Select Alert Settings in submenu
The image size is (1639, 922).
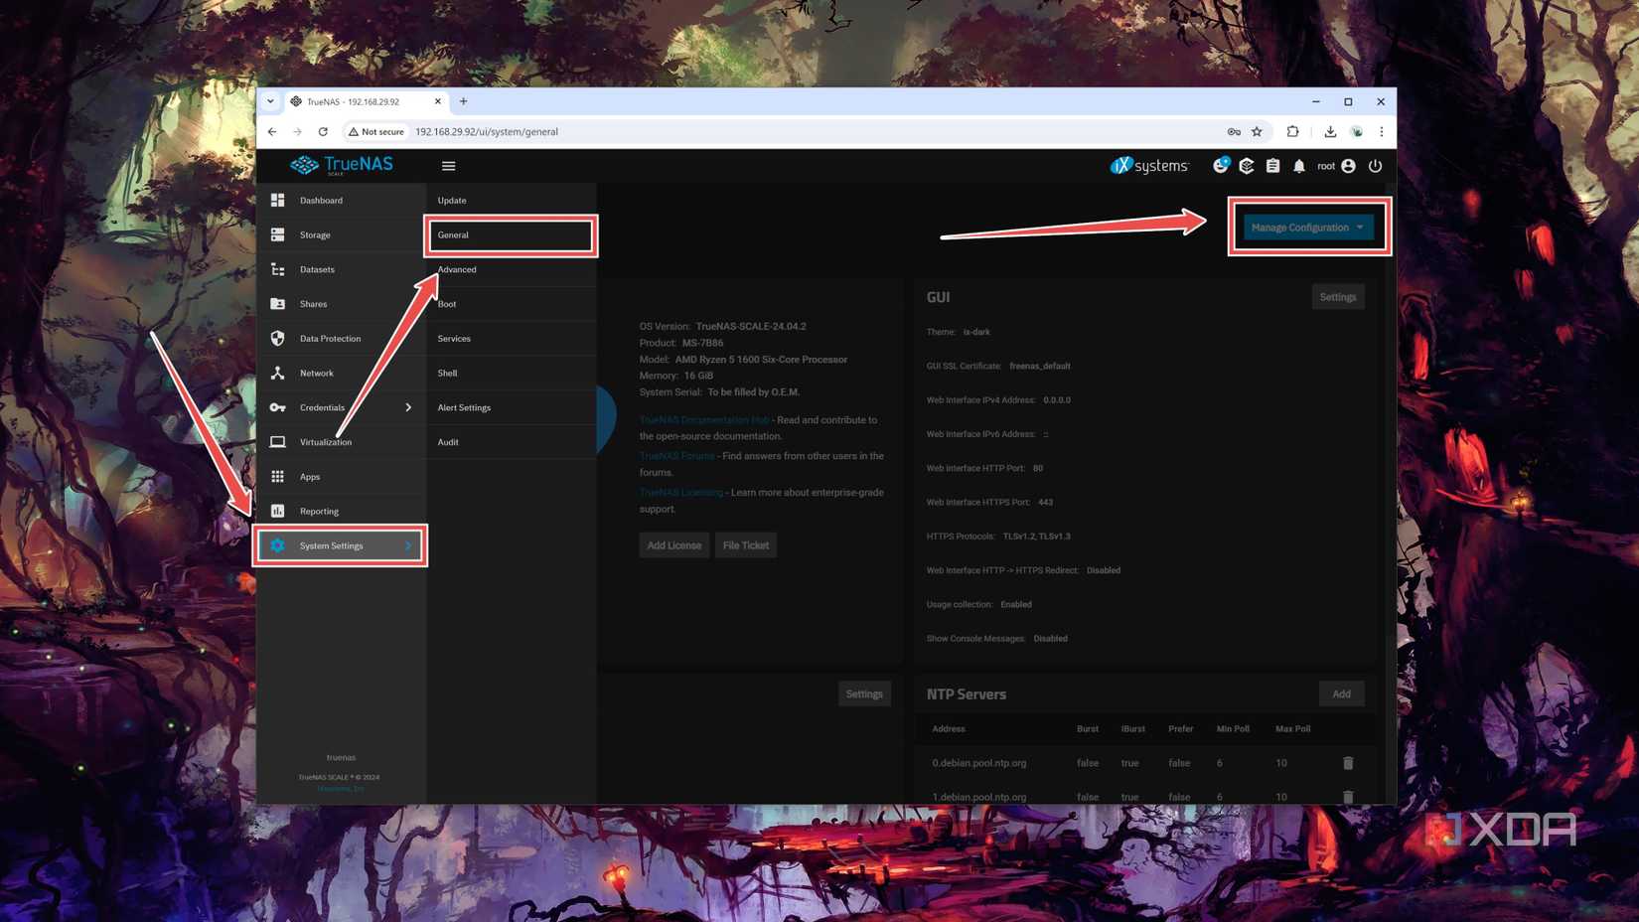[512, 407]
